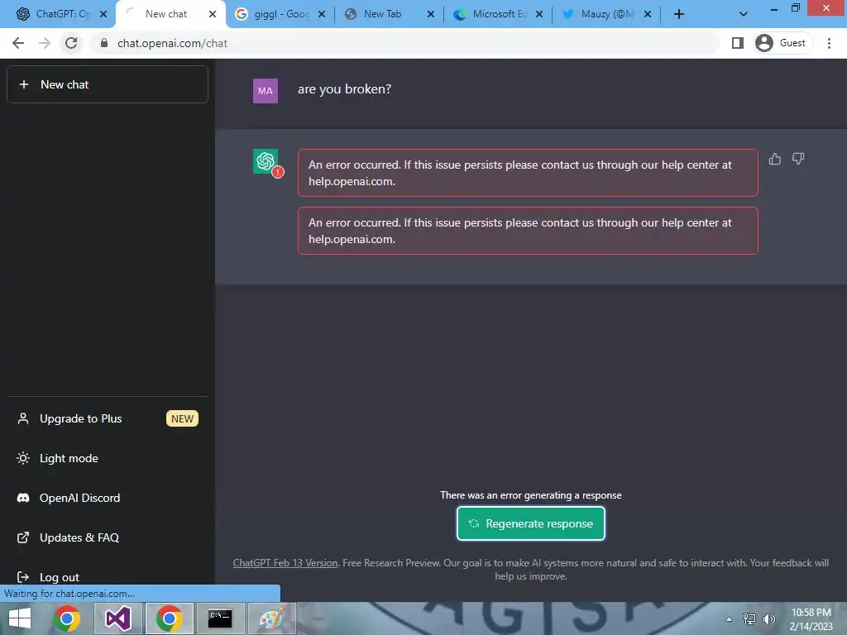Click the thumbs down feedback icon
The height and width of the screenshot is (635, 847).
click(x=798, y=159)
